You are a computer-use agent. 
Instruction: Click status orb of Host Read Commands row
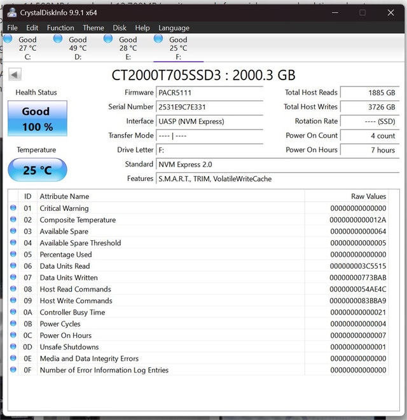[13, 288]
